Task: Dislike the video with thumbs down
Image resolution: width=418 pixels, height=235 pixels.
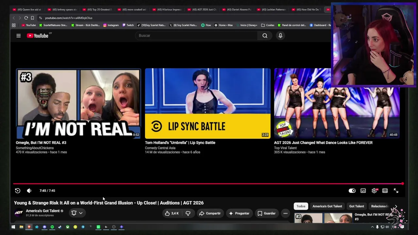Action: pos(188,213)
